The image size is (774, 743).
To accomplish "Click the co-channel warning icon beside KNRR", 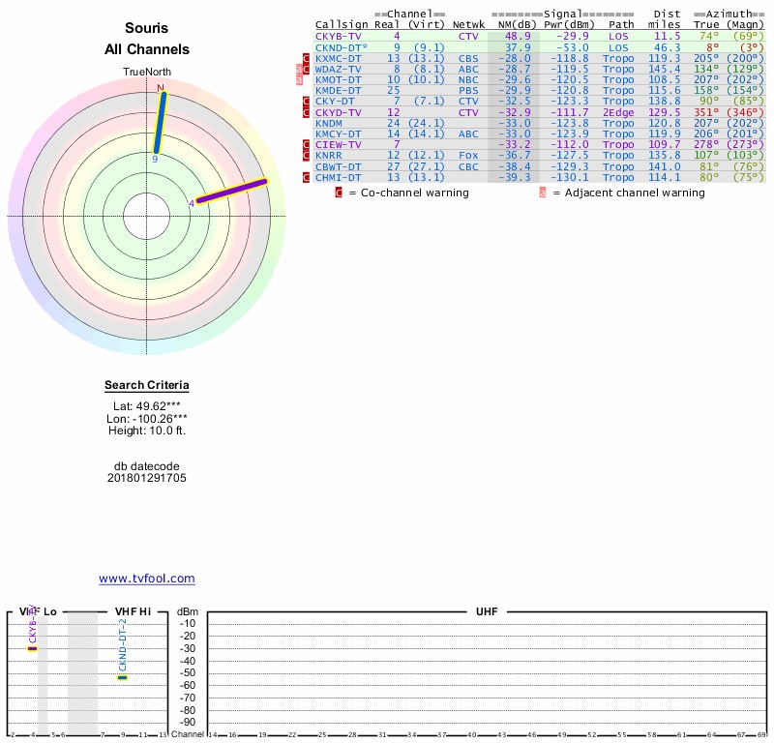I will tap(307, 155).
